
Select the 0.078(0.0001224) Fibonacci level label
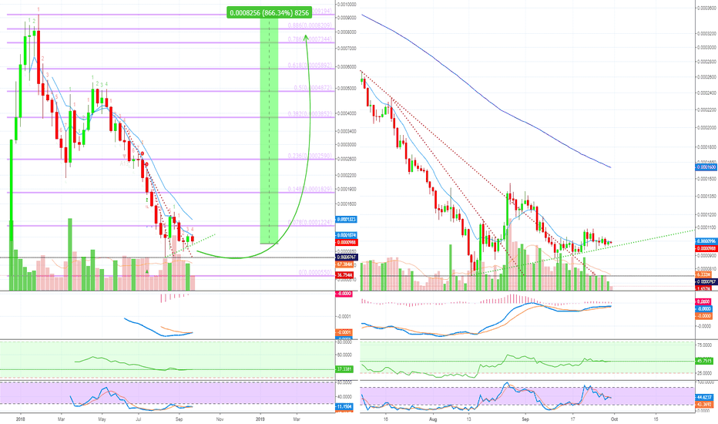pos(309,223)
